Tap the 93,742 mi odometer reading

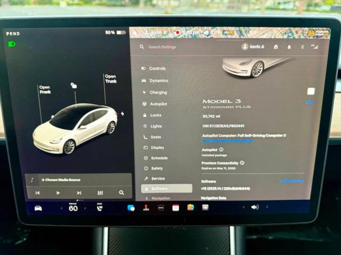point(211,116)
